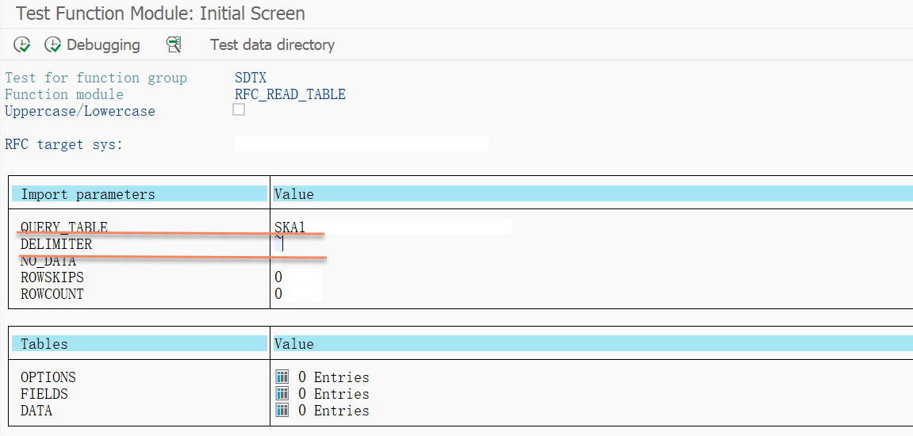Click the ROWSKIPS value field
This screenshot has height=436, width=913.
297,277
